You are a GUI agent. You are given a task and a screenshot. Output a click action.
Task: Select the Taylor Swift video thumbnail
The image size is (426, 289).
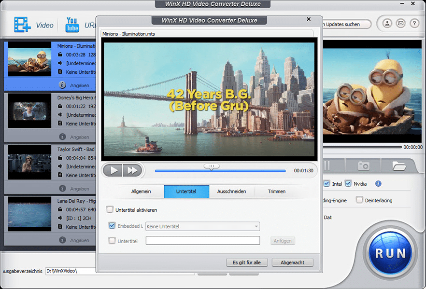coord(29,159)
